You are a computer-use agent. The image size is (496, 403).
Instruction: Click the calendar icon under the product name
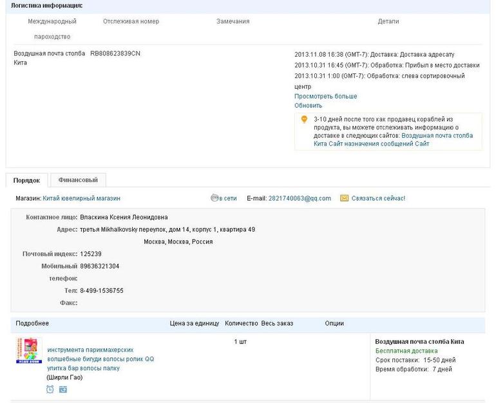point(62,389)
